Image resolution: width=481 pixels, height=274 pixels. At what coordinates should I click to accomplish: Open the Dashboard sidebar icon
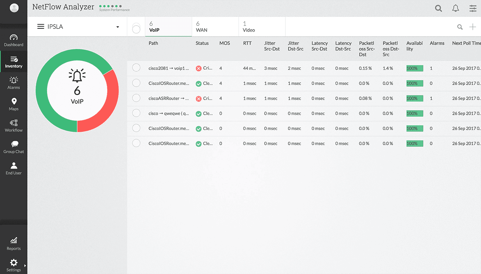[x=14, y=40]
